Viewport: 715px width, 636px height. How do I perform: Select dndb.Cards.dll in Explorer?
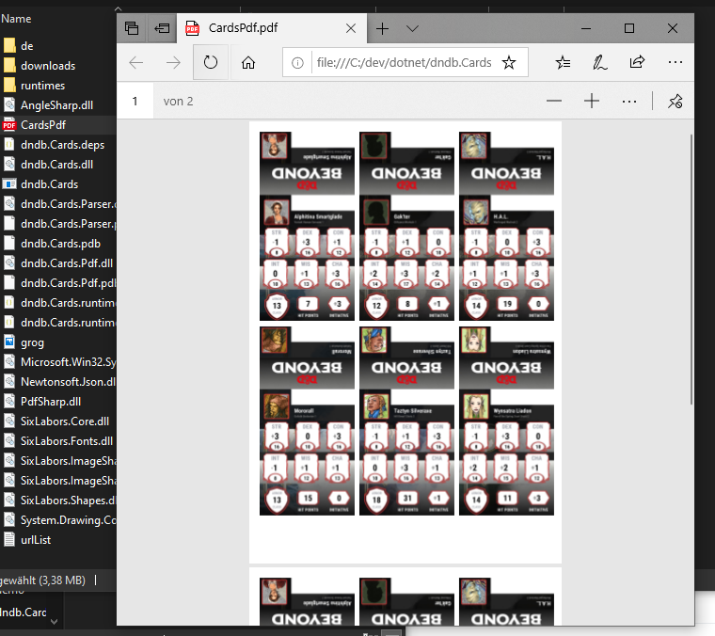pos(58,165)
